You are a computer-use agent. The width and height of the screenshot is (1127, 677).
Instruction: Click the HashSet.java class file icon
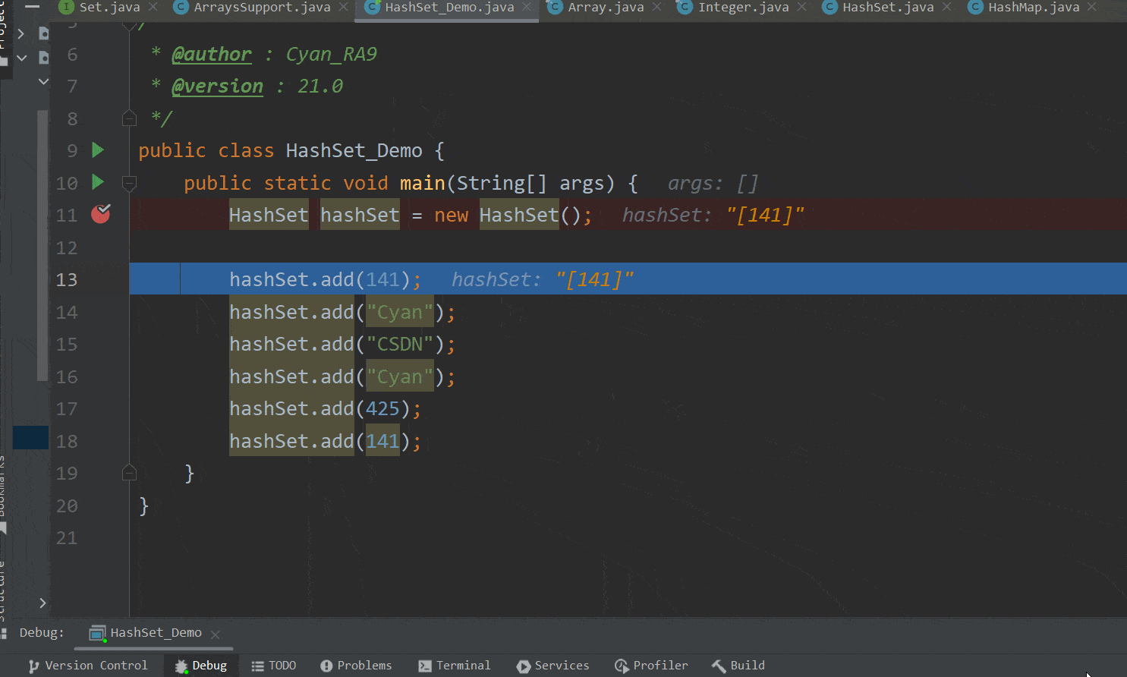[830, 8]
